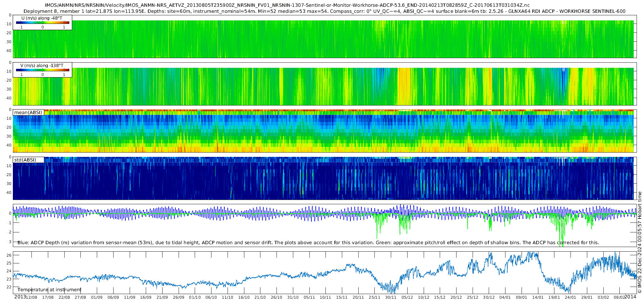Click the 01/09 date tick label
The image size is (643, 303).
click(x=97, y=297)
